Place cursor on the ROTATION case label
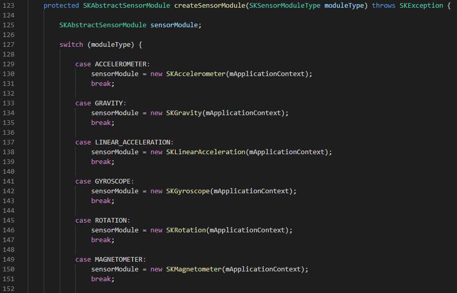 click(x=111, y=221)
